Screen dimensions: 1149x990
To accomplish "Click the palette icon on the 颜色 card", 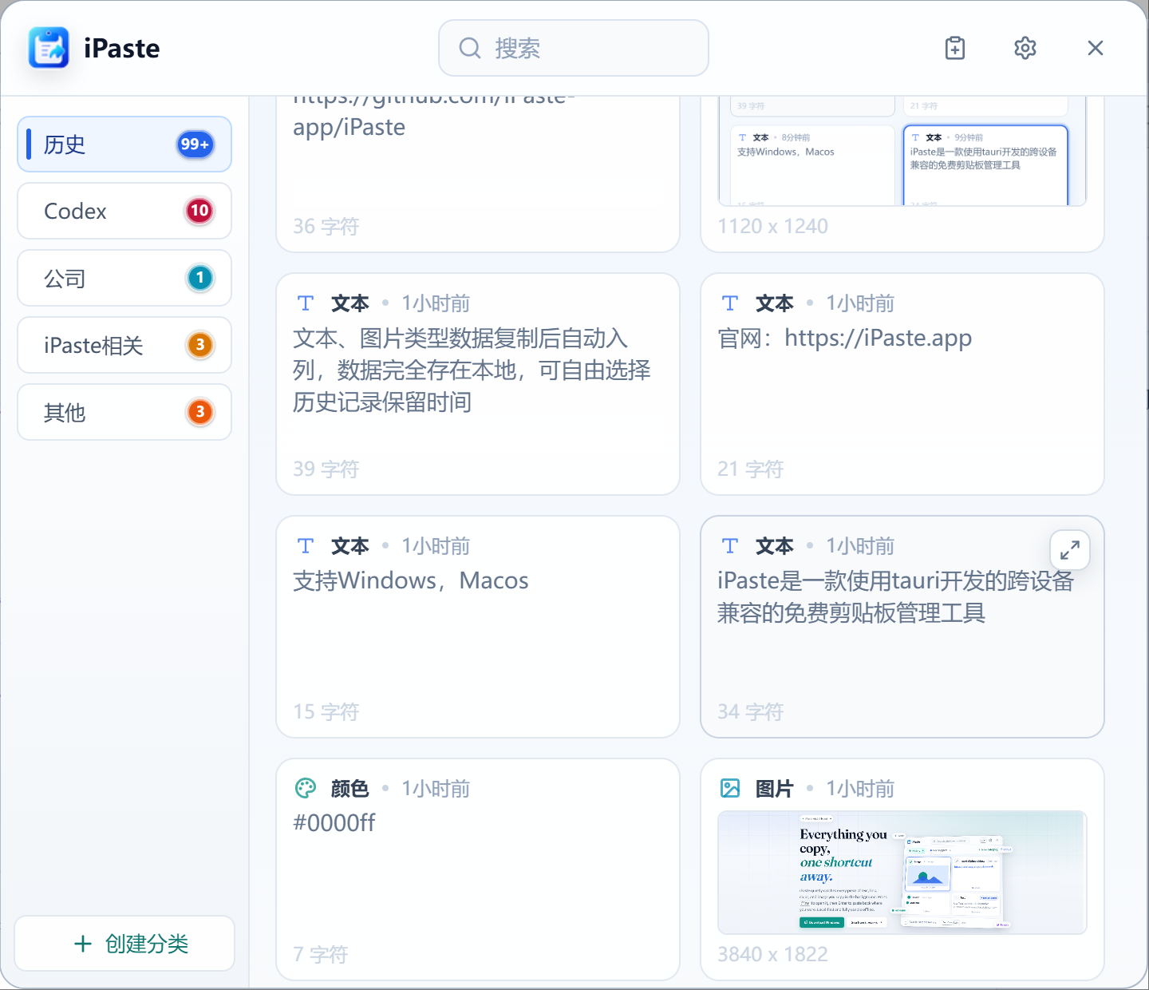I will click(x=306, y=789).
